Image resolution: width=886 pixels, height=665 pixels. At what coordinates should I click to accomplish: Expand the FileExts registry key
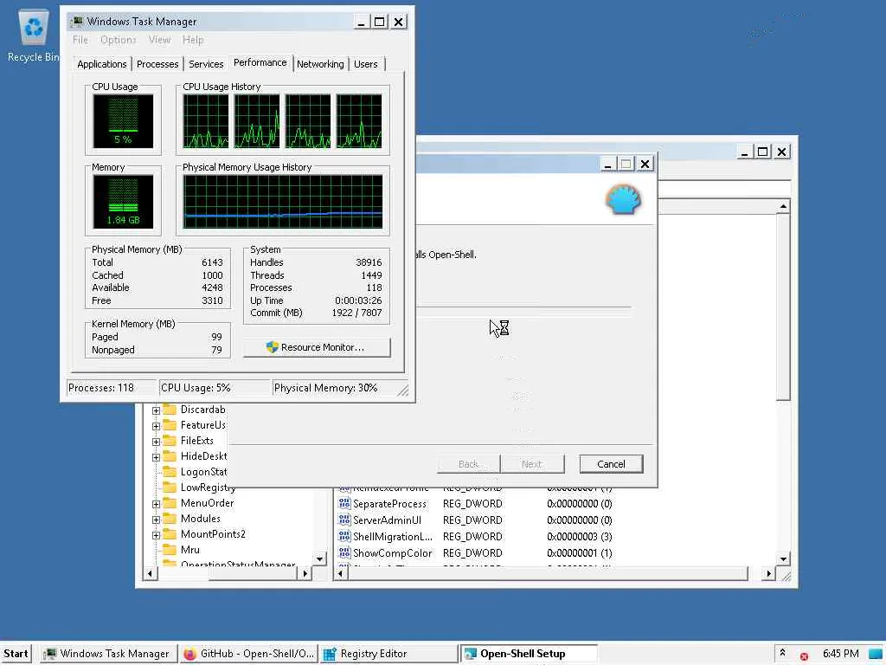coord(156,442)
